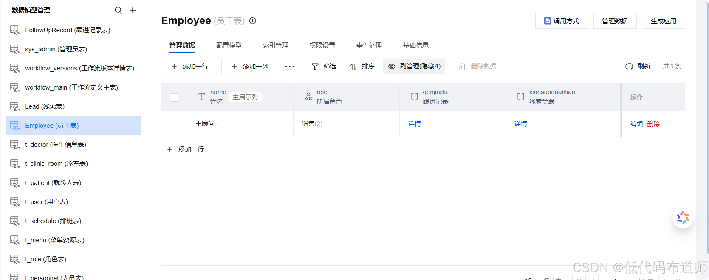The image size is (709, 280).
Task: Switch to 管理数据 tab
Action: point(182,45)
